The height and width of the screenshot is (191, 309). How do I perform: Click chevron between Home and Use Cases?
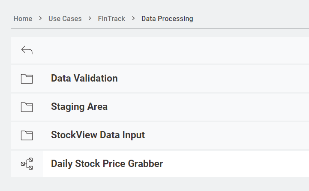(40, 18)
